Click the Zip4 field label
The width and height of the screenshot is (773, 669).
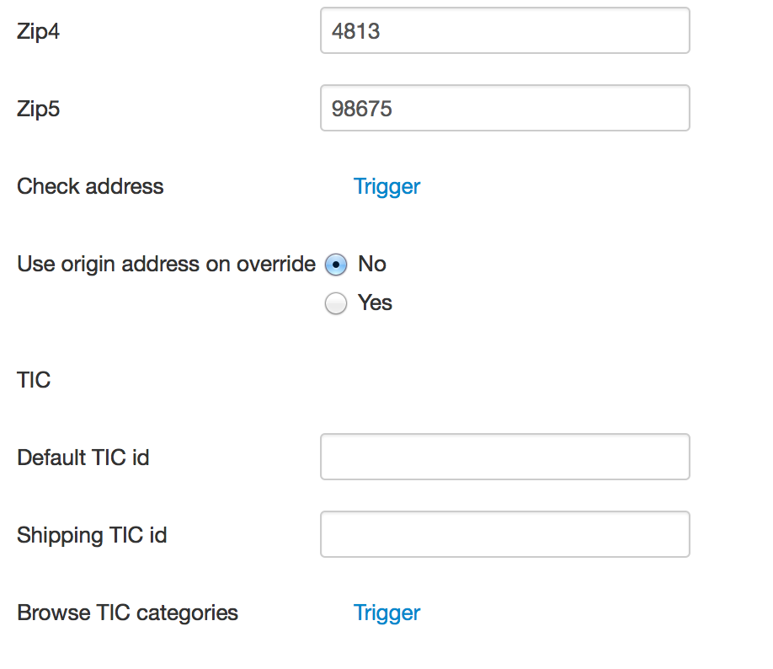[39, 31]
